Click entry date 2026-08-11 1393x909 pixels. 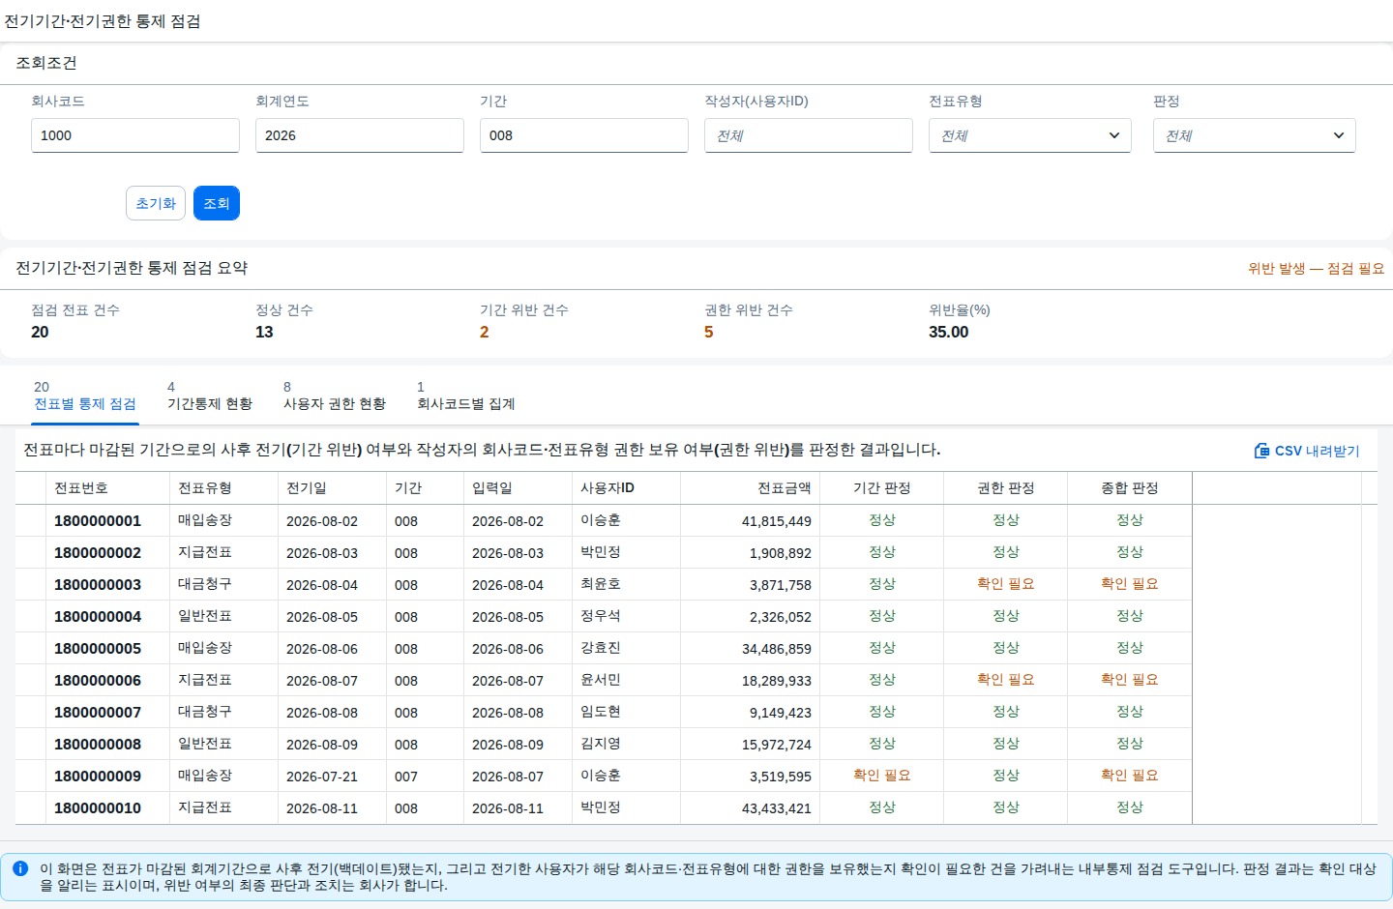(508, 808)
